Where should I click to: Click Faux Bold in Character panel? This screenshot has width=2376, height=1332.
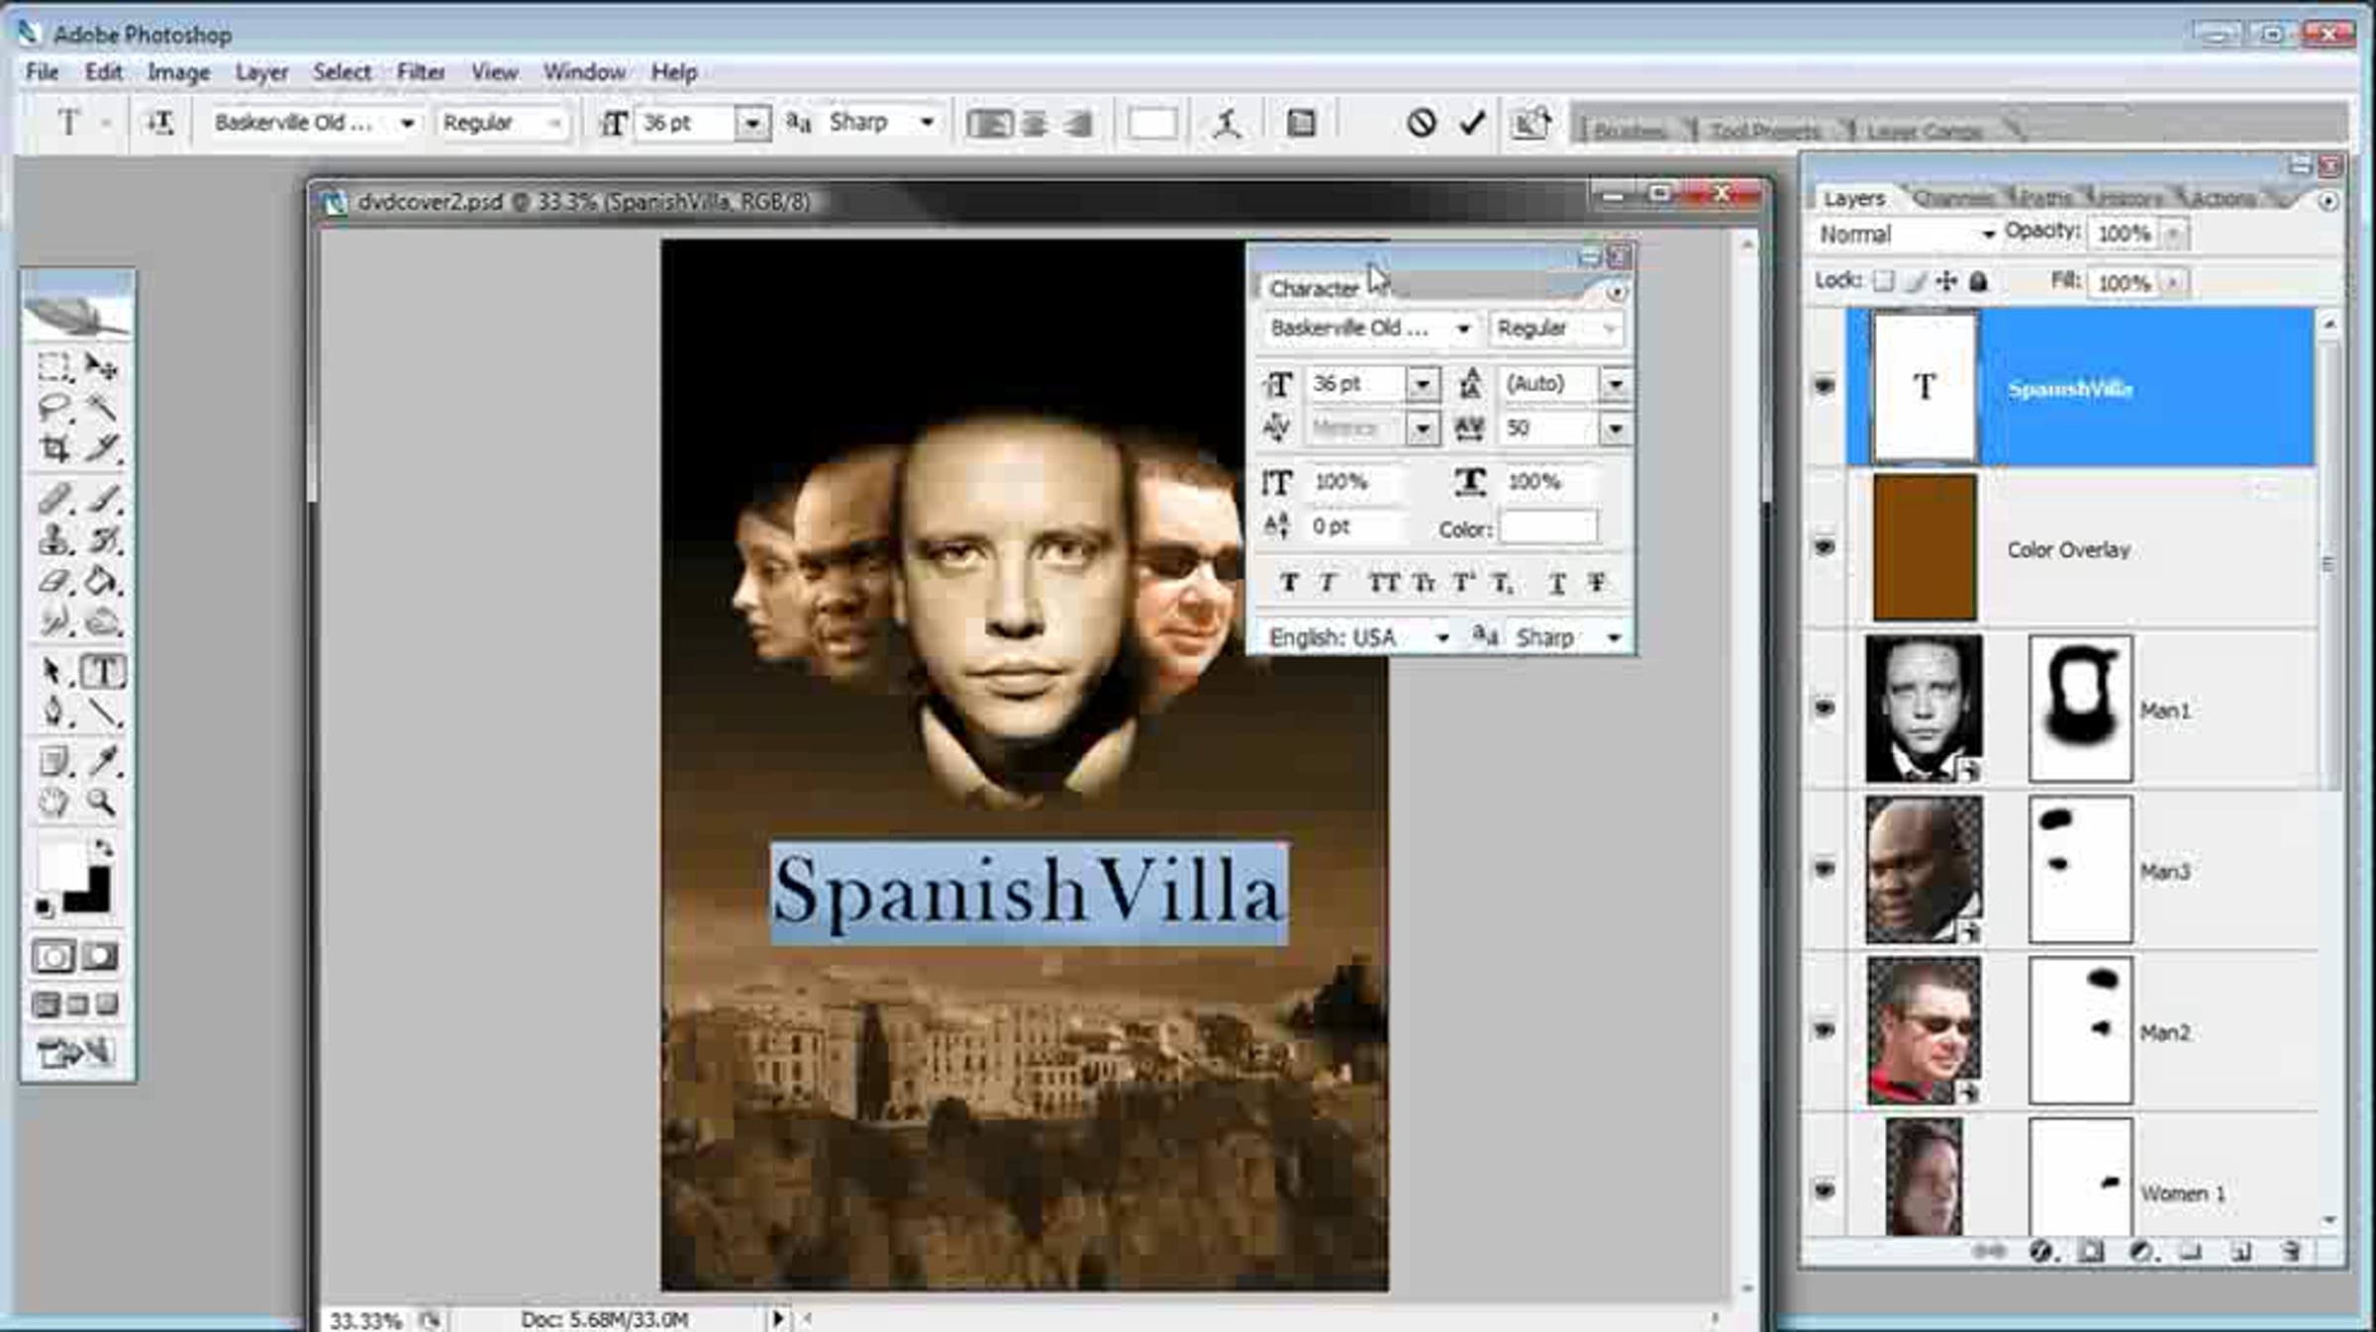[1288, 584]
